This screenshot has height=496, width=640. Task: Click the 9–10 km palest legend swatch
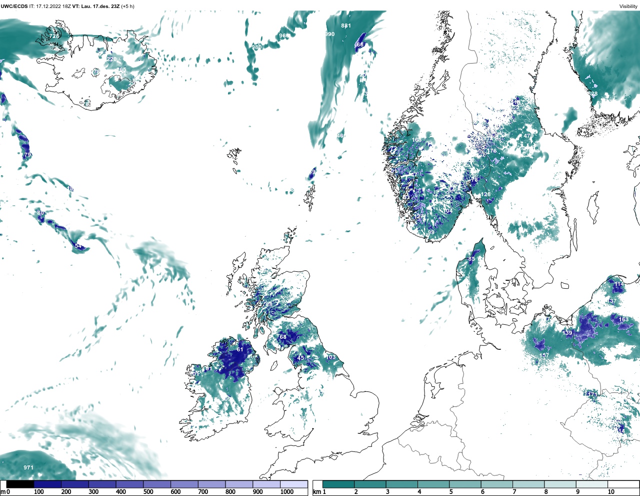pos(592,484)
